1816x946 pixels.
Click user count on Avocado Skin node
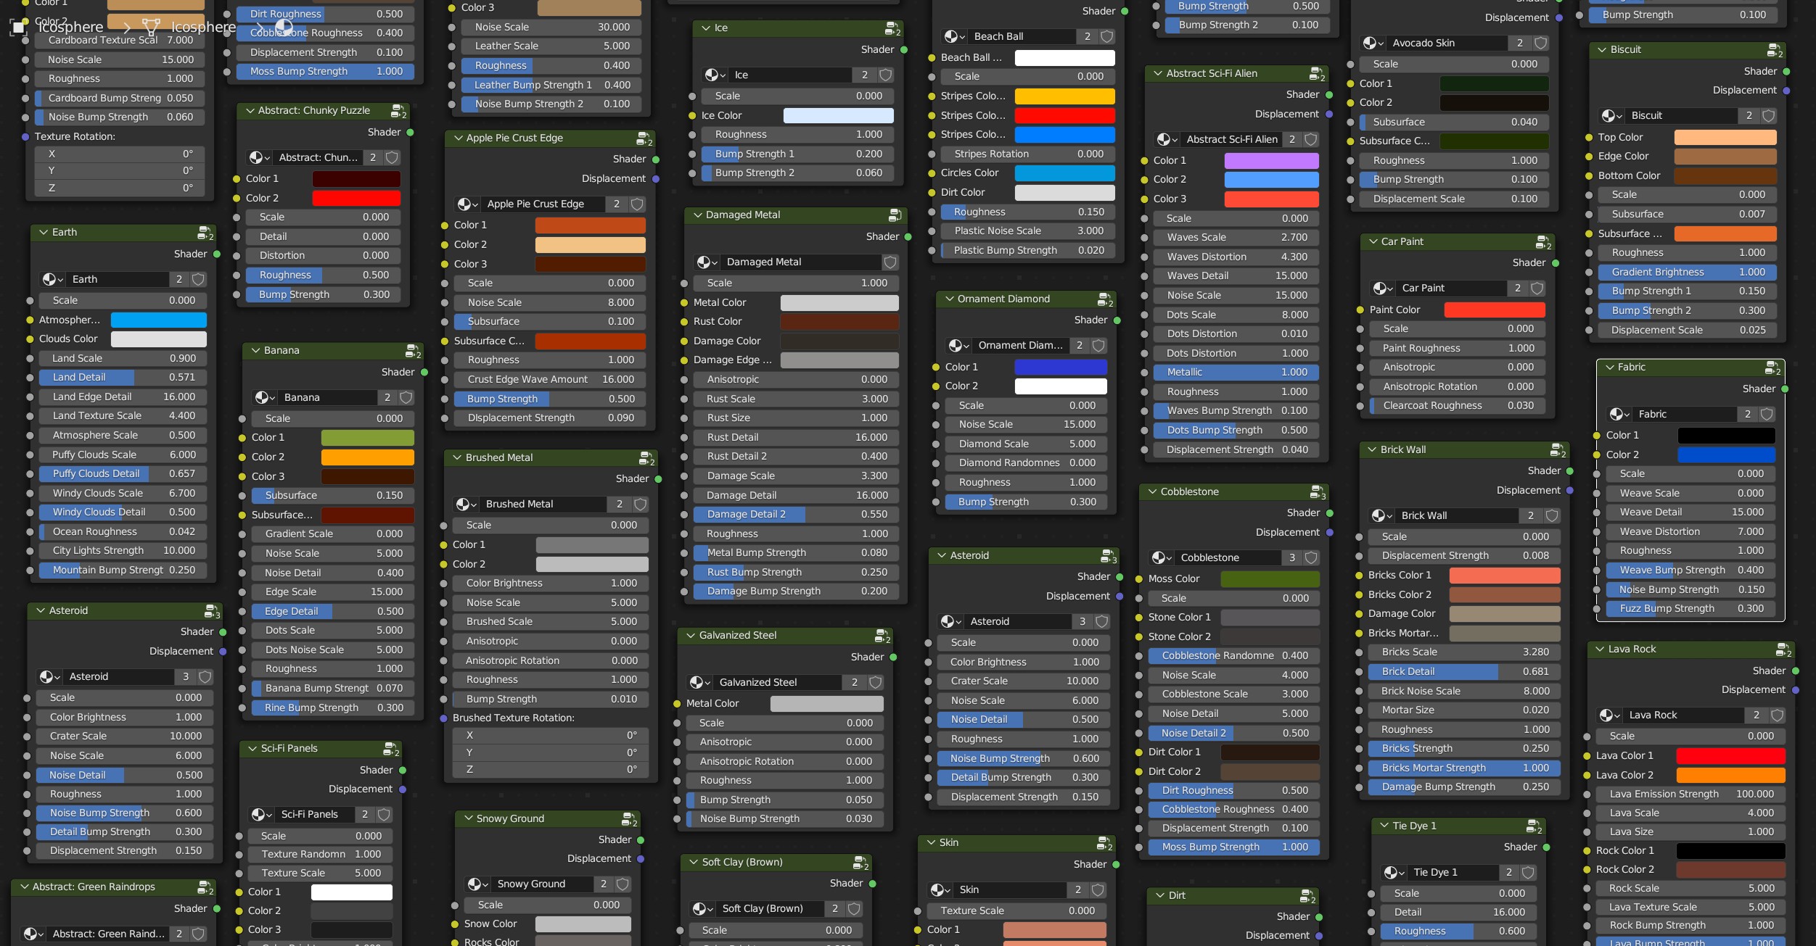1519,43
